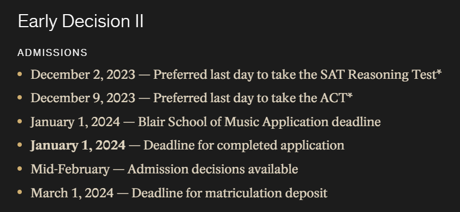The width and height of the screenshot is (460, 212).
Task: Click Admission decisions available text
Action: click(213, 169)
